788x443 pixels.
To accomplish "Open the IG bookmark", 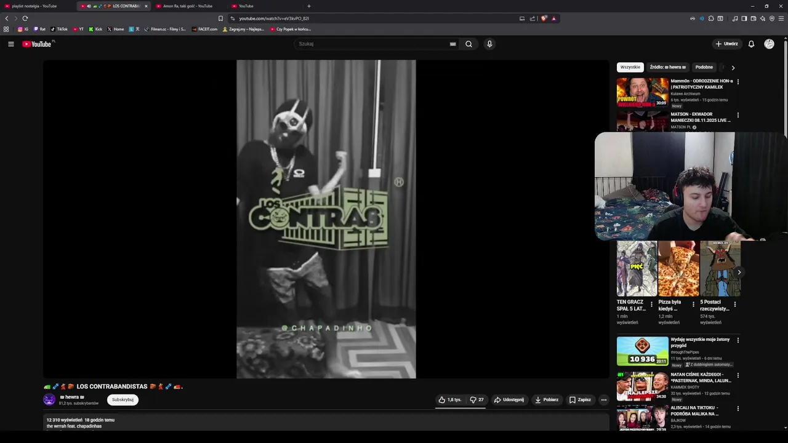I will [23, 29].
